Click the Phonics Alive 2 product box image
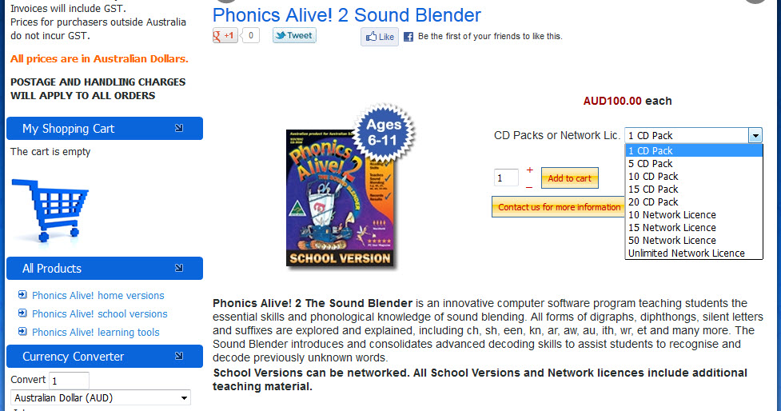This screenshot has height=411, width=781. (341, 198)
